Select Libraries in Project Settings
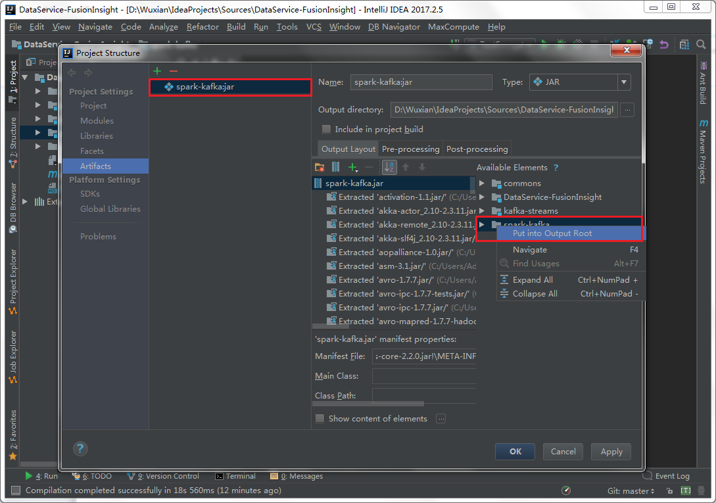The image size is (716, 503). point(97,135)
